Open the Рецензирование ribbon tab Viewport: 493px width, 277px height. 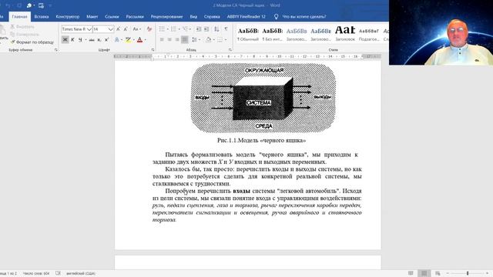pos(166,17)
